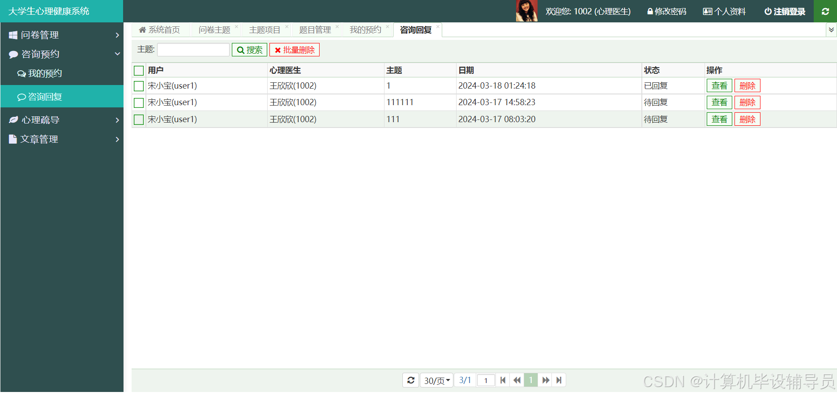
Task: Switch to the 题目管理 tab
Action: pos(315,30)
